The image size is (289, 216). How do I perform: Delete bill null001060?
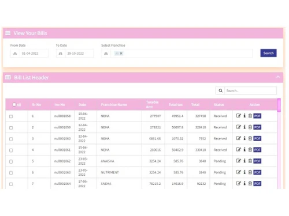[x=250, y=138]
